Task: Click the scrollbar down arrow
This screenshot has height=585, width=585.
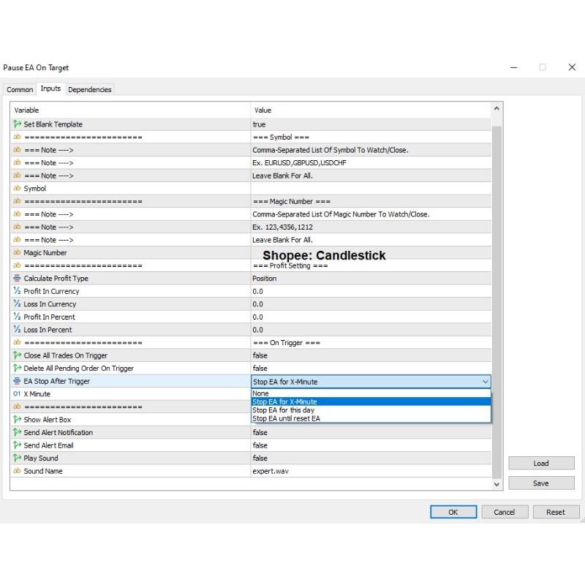Action: (x=497, y=484)
